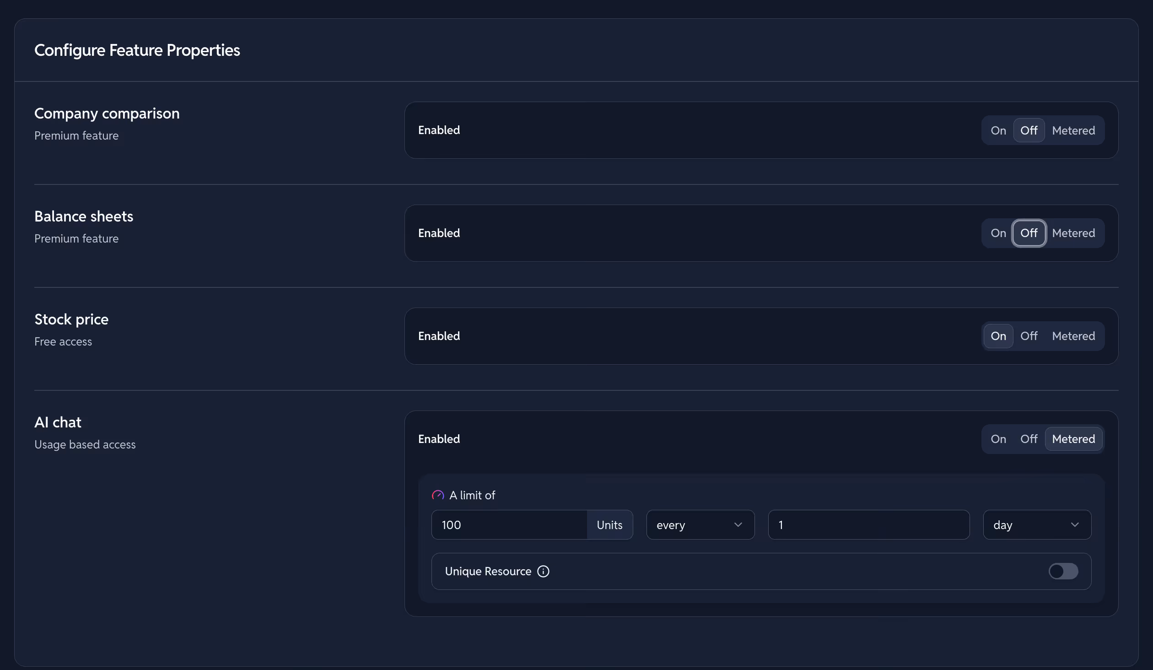The width and height of the screenshot is (1153, 670).
Task: Click the interval count field showing 1
Action: click(868, 525)
